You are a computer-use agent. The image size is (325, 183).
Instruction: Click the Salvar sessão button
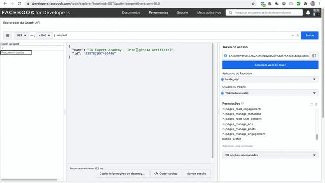pyautogui.click(x=197, y=174)
